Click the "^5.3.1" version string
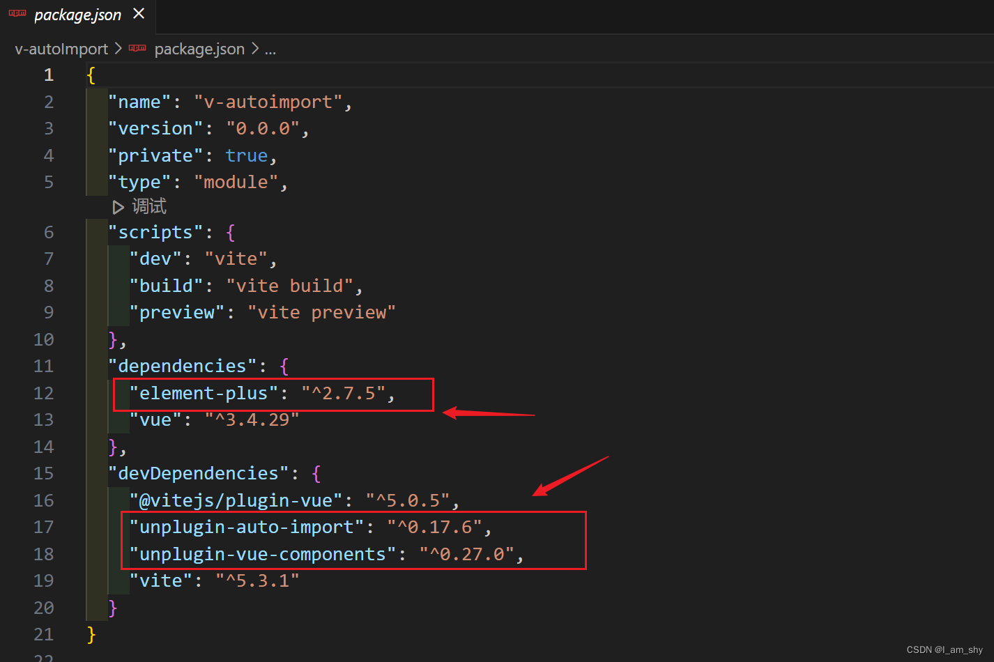 click(x=258, y=580)
